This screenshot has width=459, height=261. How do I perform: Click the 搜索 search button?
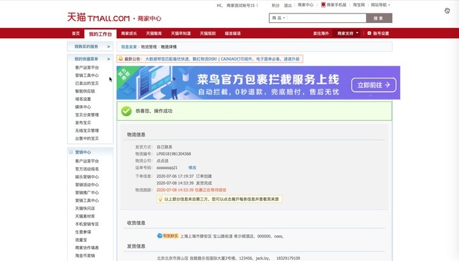[379, 18]
